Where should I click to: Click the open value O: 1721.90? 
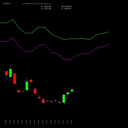tap(46, 9)
